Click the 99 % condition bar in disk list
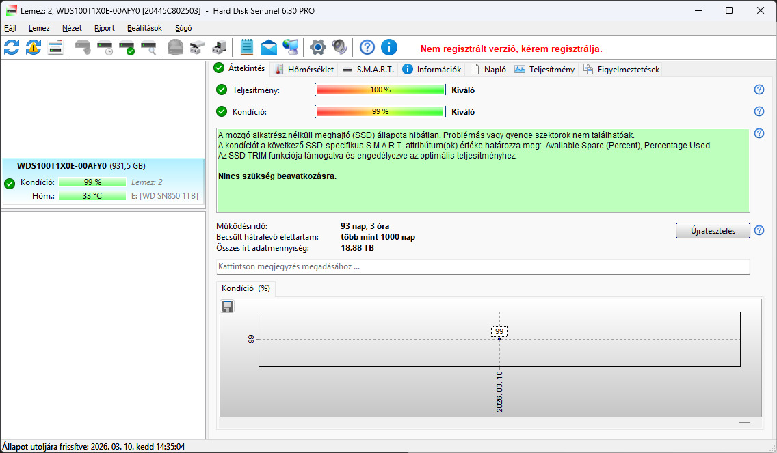The image size is (777, 453). (92, 182)
